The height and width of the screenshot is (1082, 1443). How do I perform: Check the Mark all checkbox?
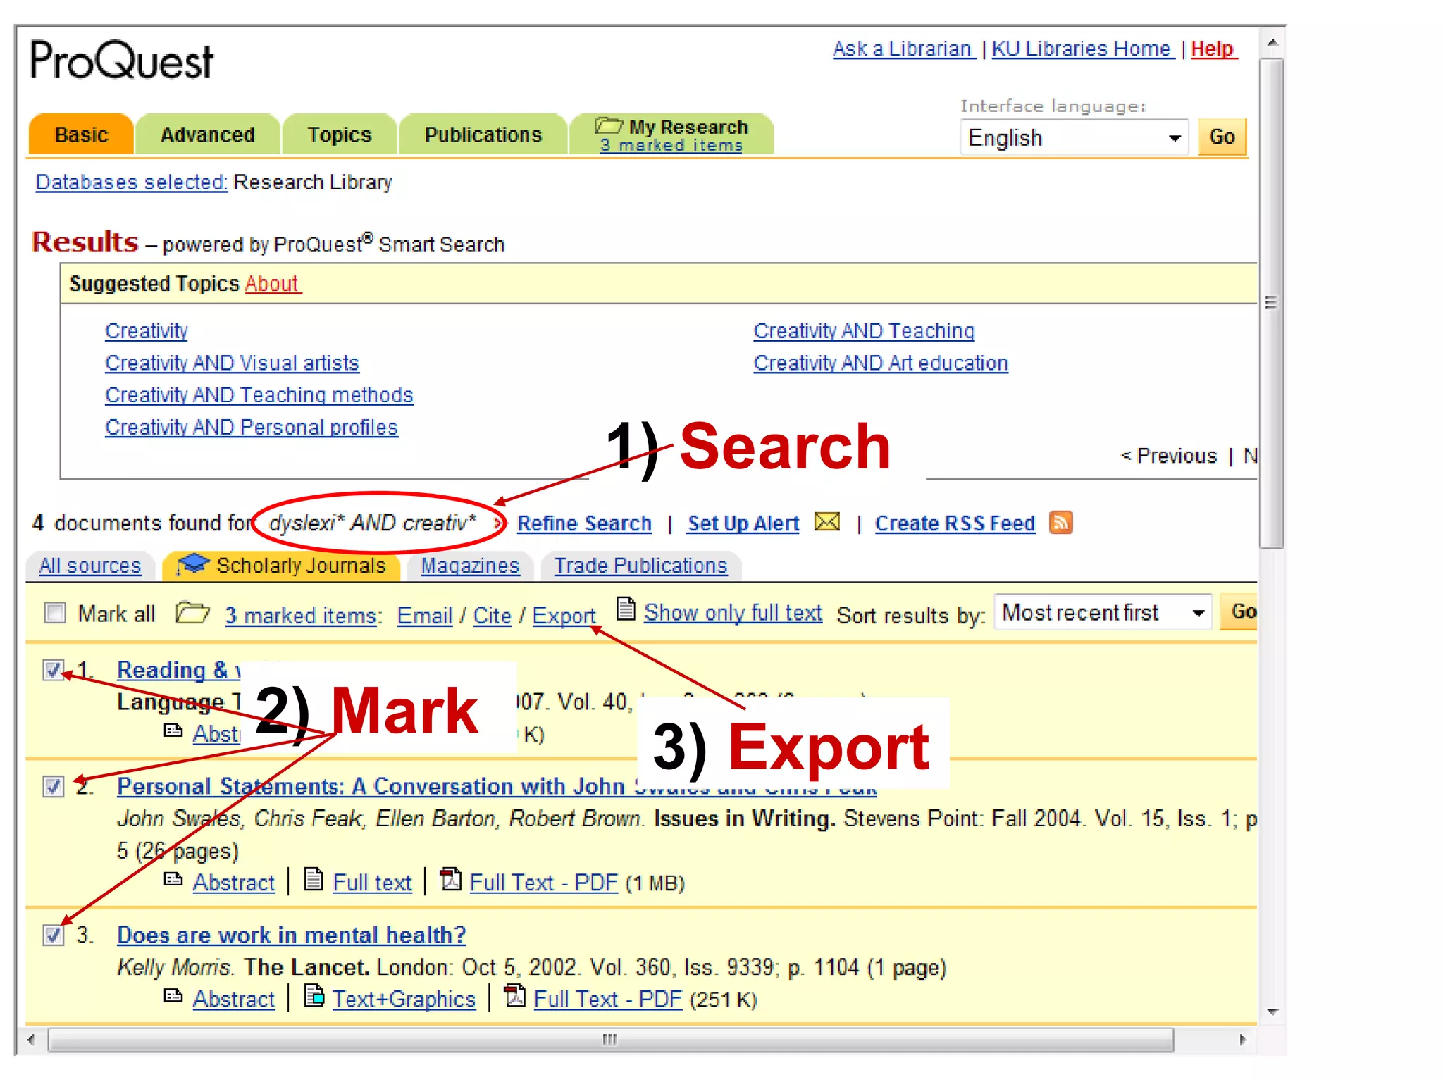pos(54,613)
